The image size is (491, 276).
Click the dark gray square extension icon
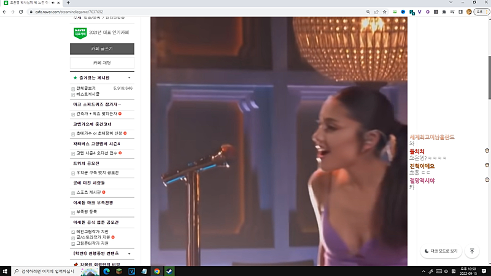[x=436, y=12]
